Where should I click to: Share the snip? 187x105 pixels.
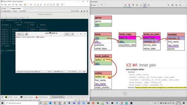[x=180, y=5]
